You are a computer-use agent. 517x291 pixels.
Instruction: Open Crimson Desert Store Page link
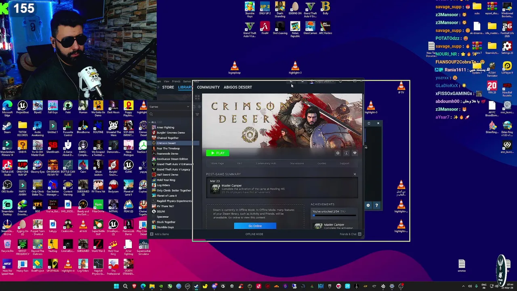coord(217,163)
